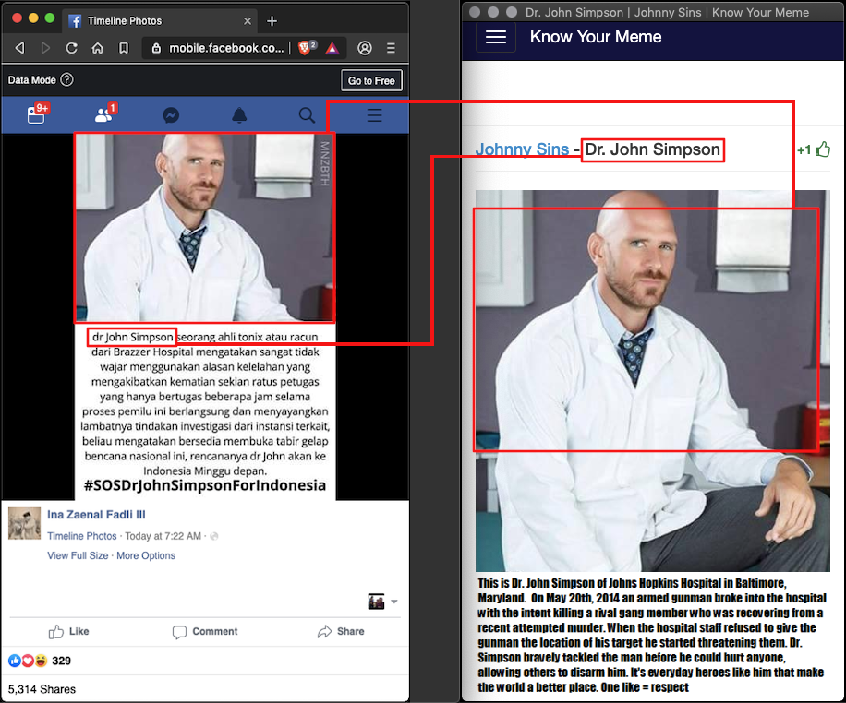
Task: Open a new browser tab
Action: tap(272, 20)
